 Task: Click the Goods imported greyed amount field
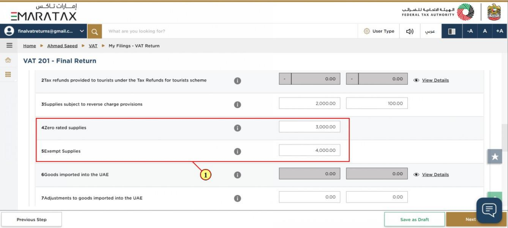(x=310, y=174)
